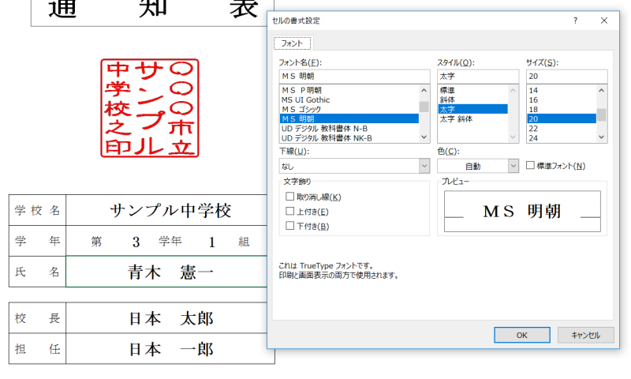Viewport: 631px width, 379px height.
Task: Open the 下線 dropdown
Action: coord(424,166)
